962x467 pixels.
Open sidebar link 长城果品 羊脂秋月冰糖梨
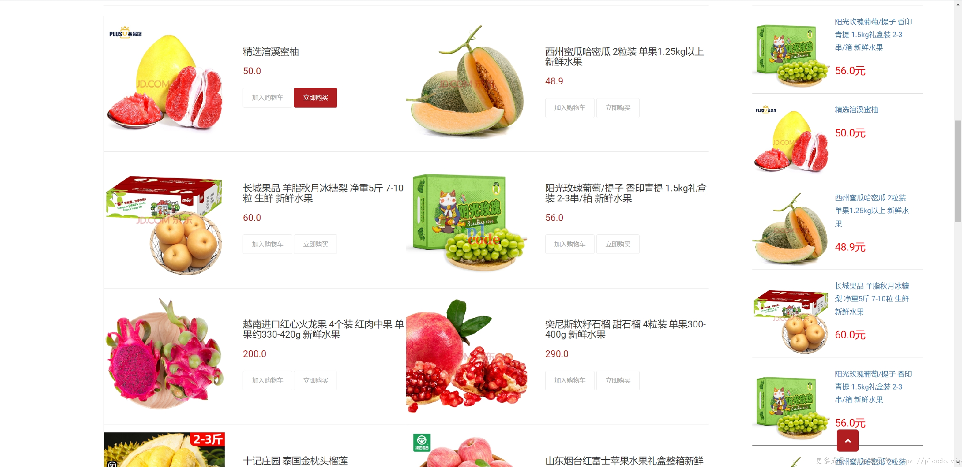click(872, 299)
